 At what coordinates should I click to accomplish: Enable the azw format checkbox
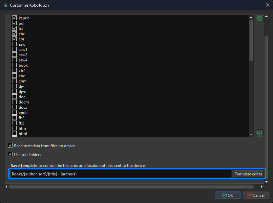14,44
